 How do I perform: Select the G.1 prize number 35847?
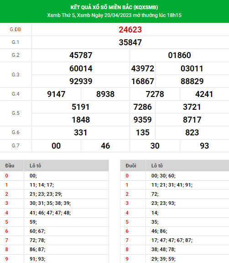click(x=130, y=43)
